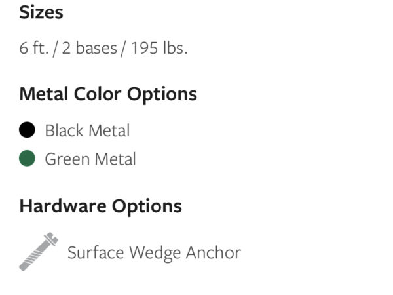Click the 195 lbs. weight text
The width and height of the screenshot is (393, 295).
(x=159, y=48)
